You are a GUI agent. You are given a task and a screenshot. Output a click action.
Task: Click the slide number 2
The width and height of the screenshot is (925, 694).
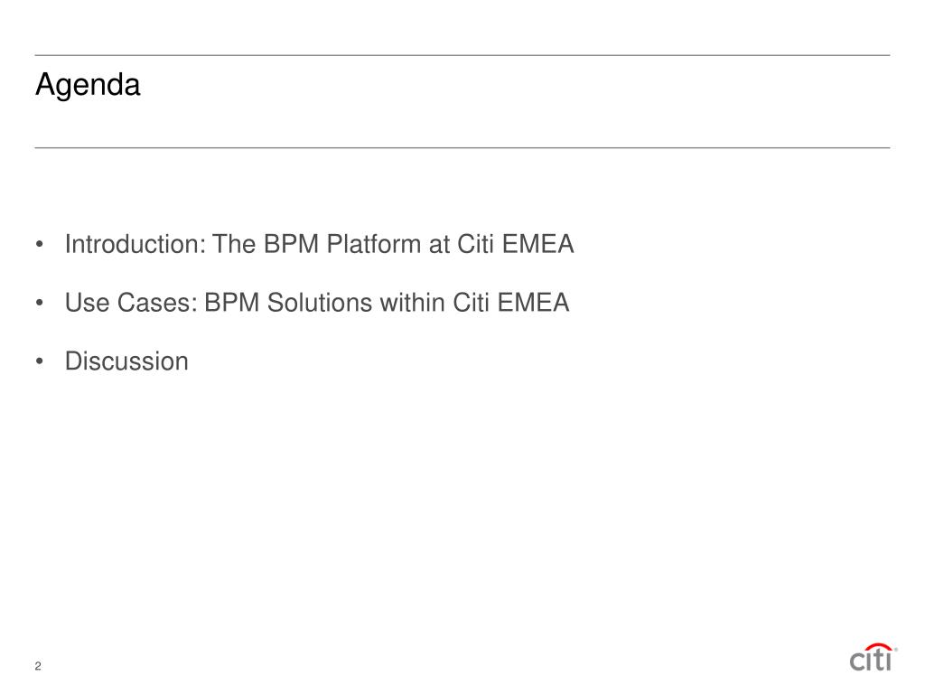click(38, 666)
